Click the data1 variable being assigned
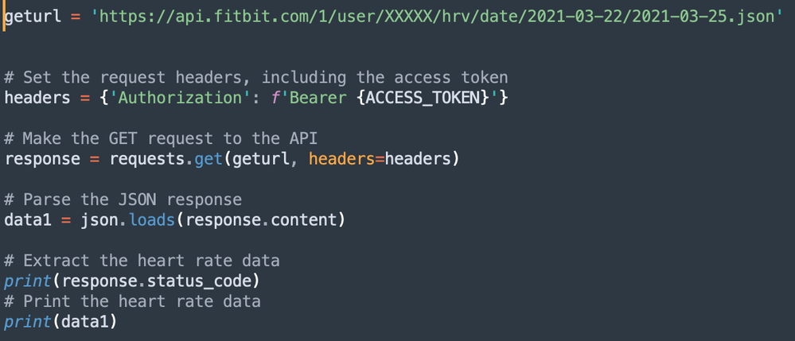Screen dimensions: 795x341 coord(29,220)
